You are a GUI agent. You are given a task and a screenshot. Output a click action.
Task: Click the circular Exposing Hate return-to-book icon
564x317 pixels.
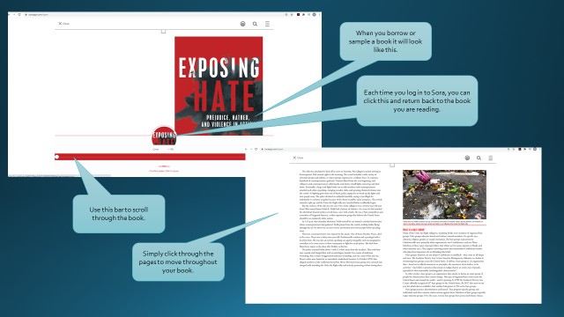[164, 136]
